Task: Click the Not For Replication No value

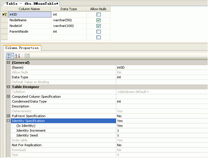Action: coord(162,145)
